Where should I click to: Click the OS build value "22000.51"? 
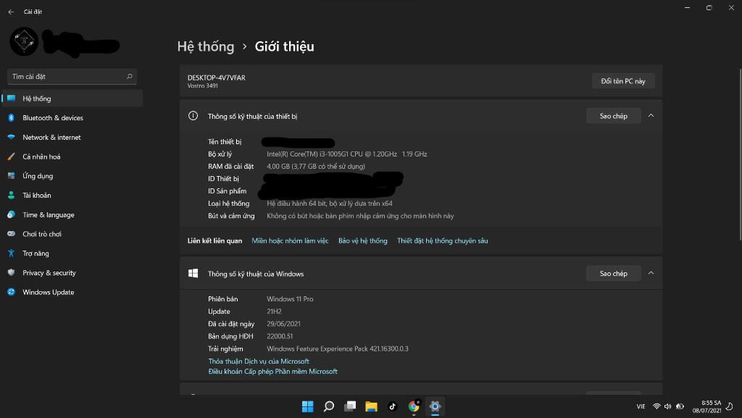click(x=280, y=337)
